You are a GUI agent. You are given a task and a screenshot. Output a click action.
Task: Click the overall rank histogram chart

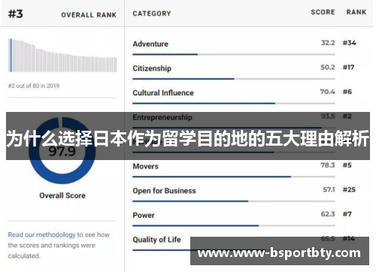click(x=62, y=56)
